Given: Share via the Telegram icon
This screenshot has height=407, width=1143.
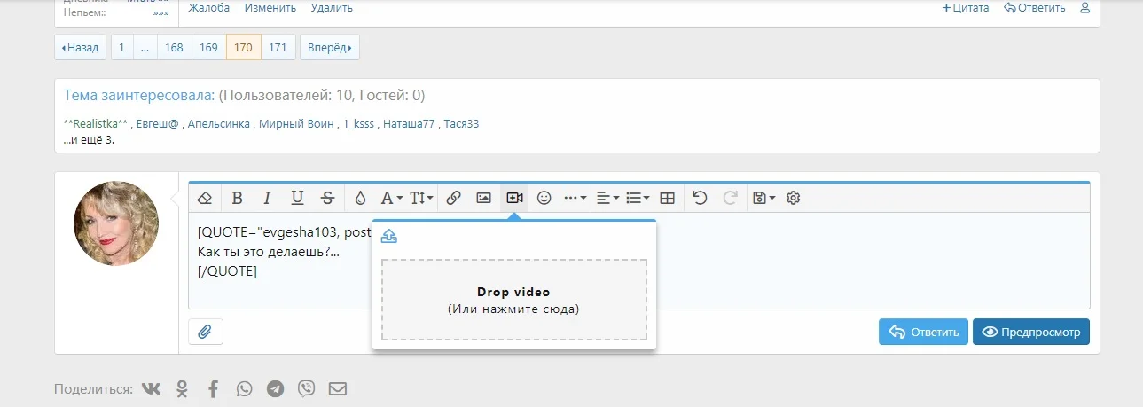Looking at the screenshot, I should pyautogui.click(x=276, y=388).
